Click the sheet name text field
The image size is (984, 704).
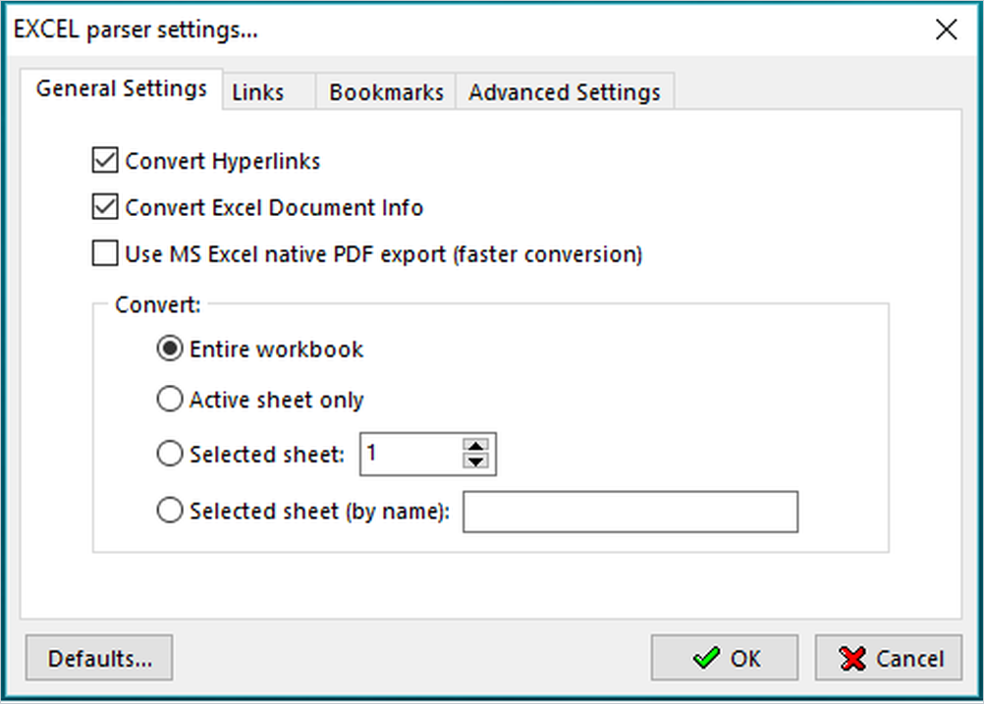tap(630, 512)
